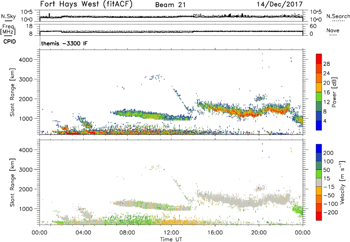
Task: Click the "-50" velocity colorbar label
Action: 329,195
